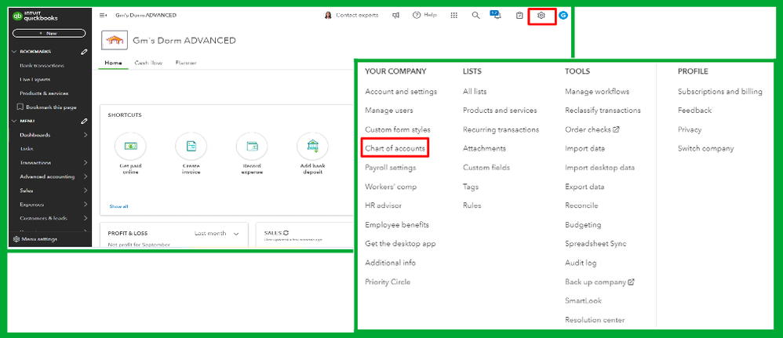
Task: Open the apps grid icon
Action: click(454, 16)
